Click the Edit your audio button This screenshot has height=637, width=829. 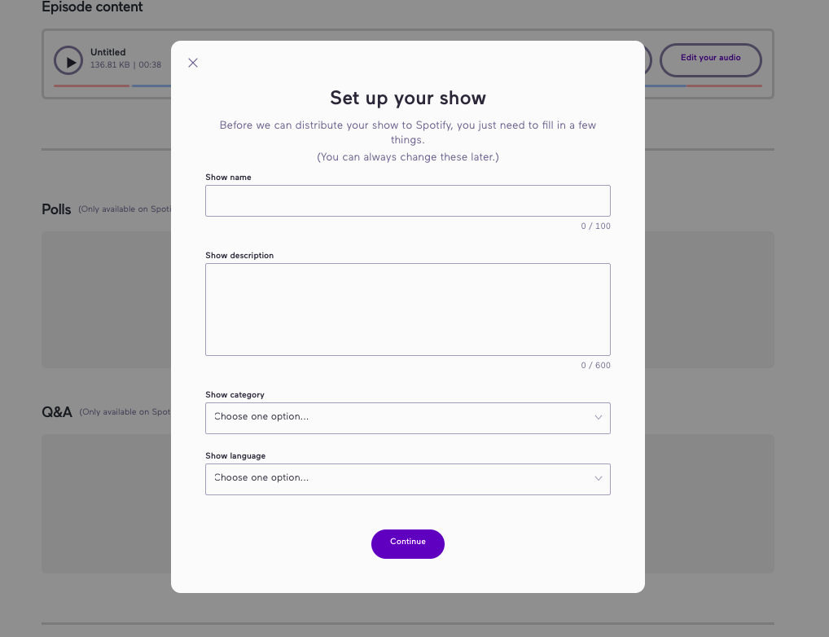[710, 59]
